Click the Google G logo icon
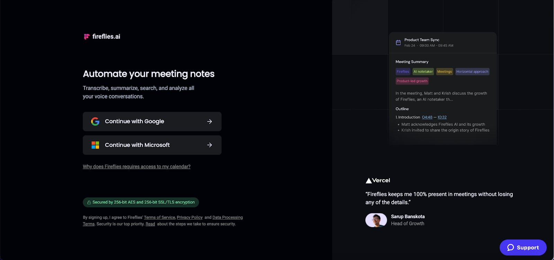This screenshot has height=260, width=554. tap(95, 121)
